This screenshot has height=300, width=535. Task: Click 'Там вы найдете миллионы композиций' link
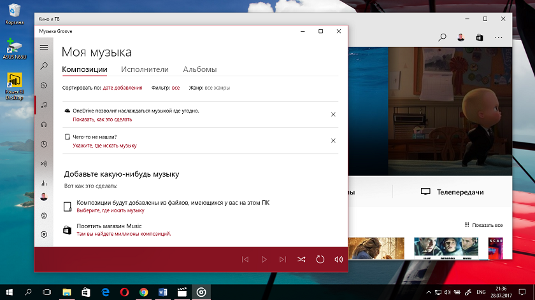124,234
